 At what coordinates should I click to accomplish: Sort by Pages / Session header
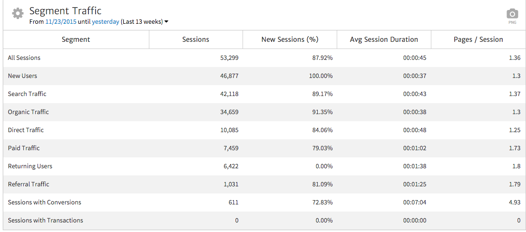pos(478,39)
